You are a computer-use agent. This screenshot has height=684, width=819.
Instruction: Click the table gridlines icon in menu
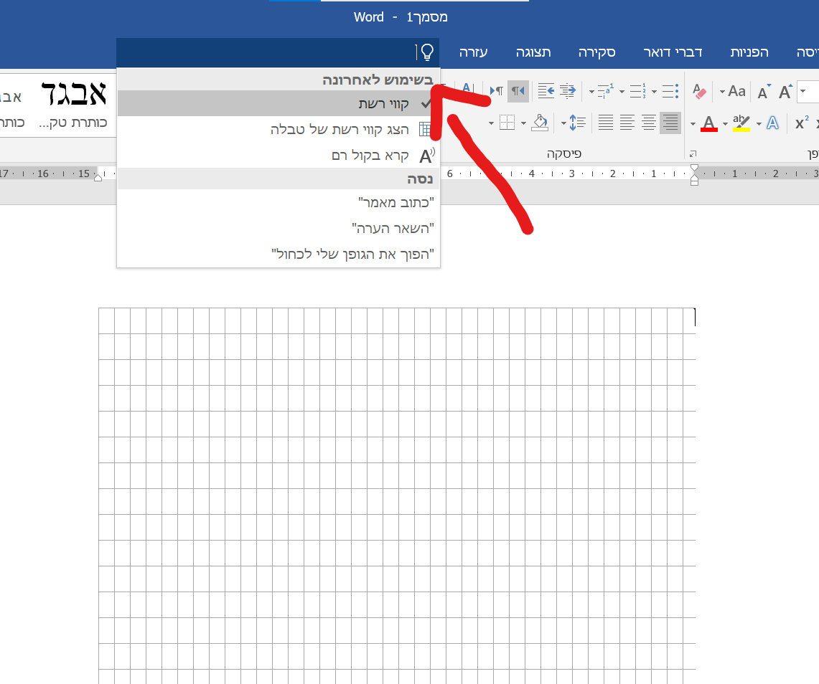tap(425, 129)
